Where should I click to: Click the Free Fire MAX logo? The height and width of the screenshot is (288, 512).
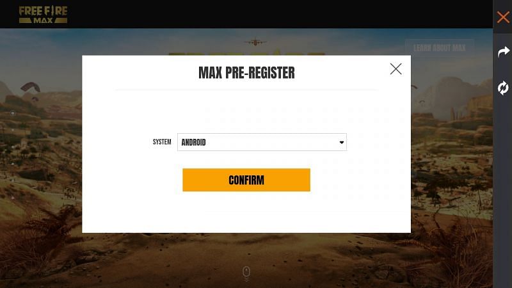coord(43,15)
